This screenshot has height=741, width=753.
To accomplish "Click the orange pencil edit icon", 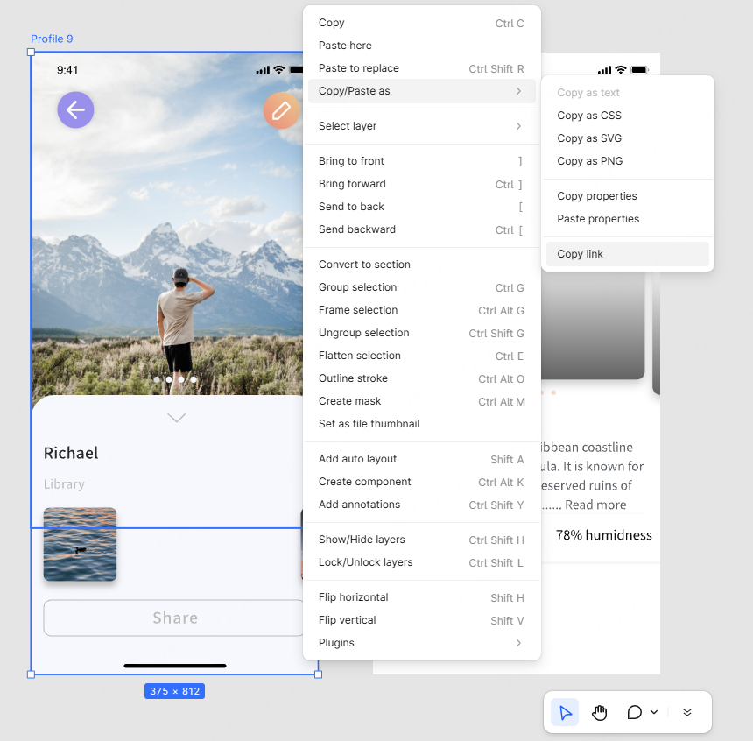I will pos(281,110).
